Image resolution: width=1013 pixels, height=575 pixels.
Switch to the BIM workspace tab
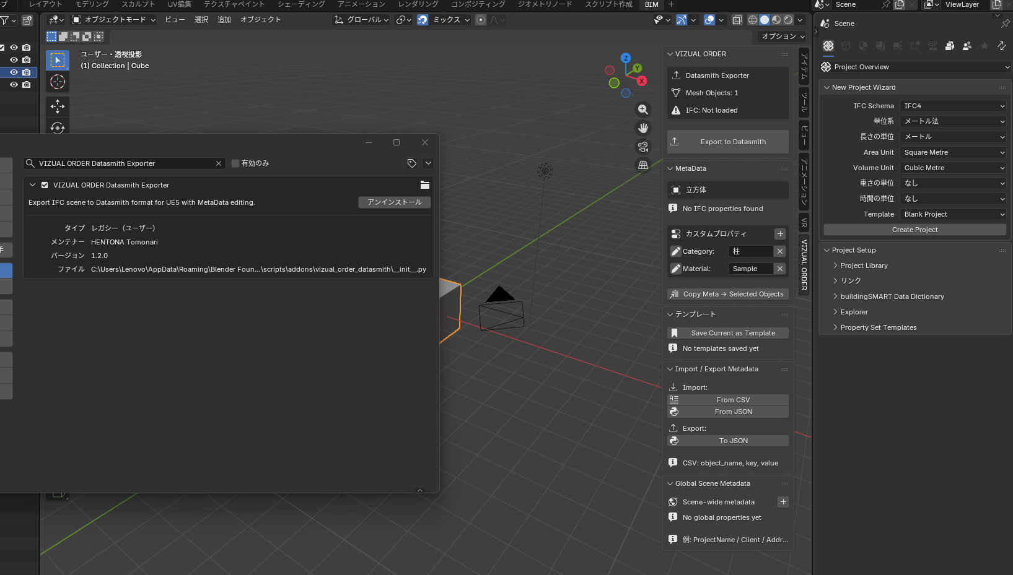(x=651, y=4)
